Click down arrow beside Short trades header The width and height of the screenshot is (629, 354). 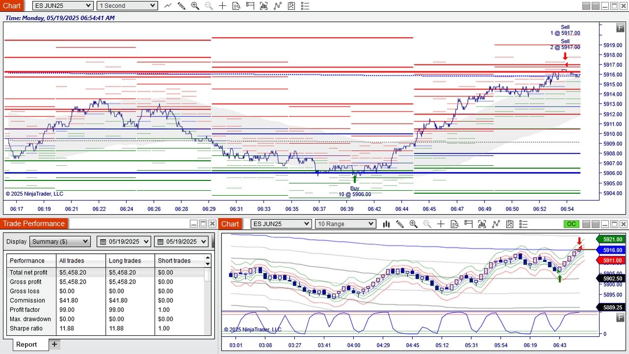208,264
